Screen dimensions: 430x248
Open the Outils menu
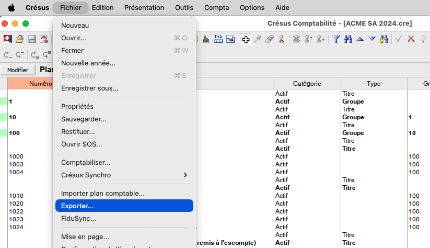(184, 8)
